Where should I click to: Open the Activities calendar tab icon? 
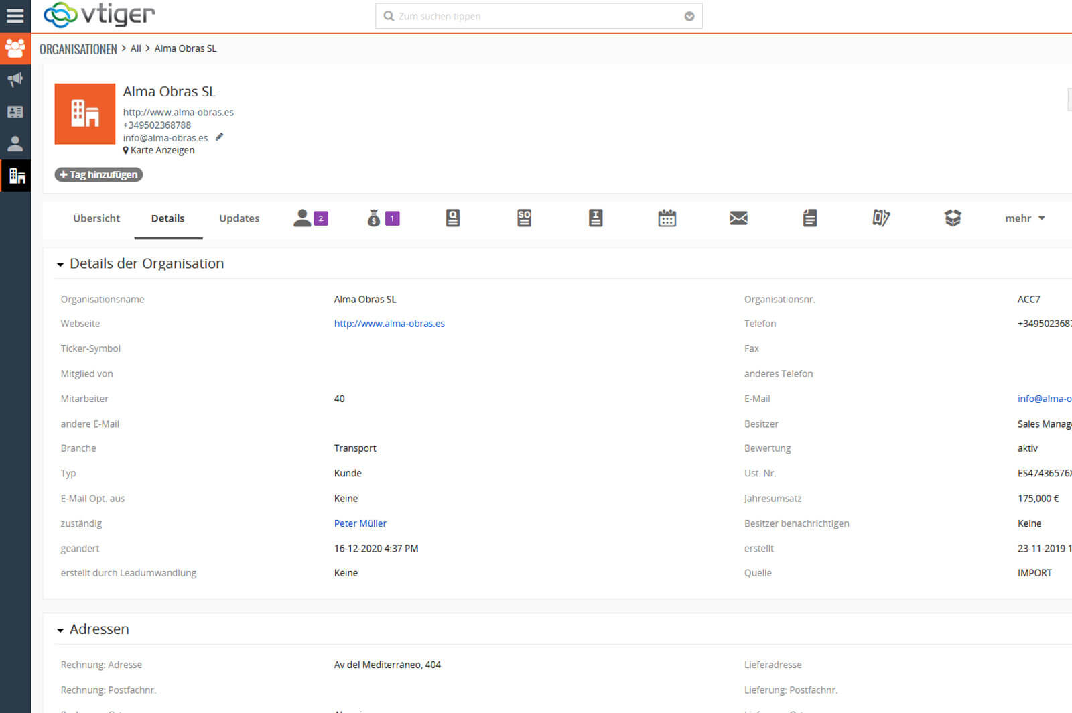[667, 218]
